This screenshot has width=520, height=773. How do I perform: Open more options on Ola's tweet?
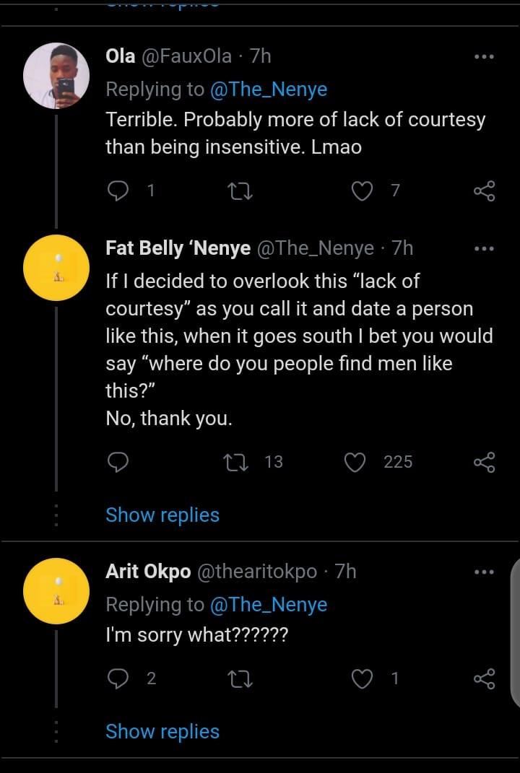pyautogui.click(x=484, y=56)
